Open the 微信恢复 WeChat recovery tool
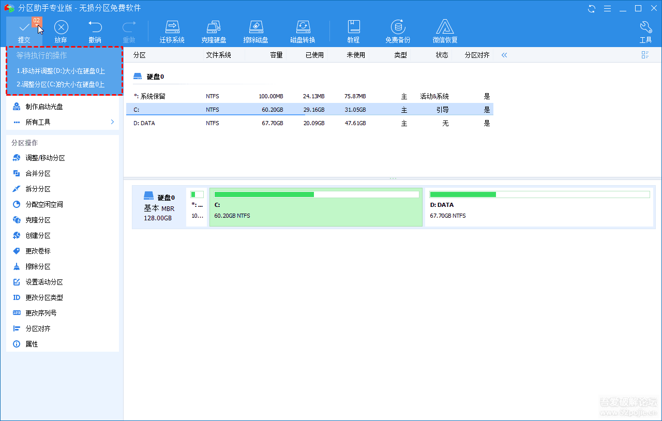Image resolution: width=662 pixels, height=421 pixels. point(445,31)
